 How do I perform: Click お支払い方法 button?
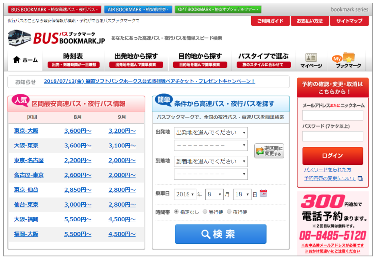(x=309, y=21)
